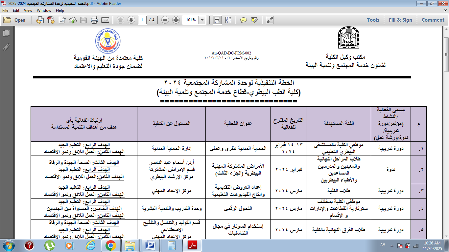Click the Print file icon

point(94,20)
